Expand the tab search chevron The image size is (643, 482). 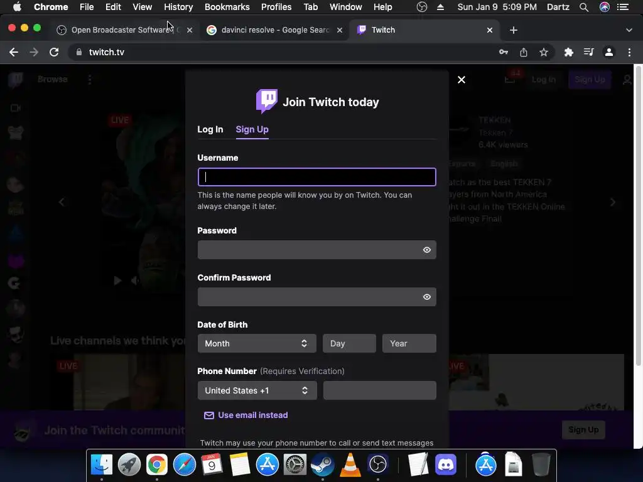pyautogui.click(x=629, y=30)
